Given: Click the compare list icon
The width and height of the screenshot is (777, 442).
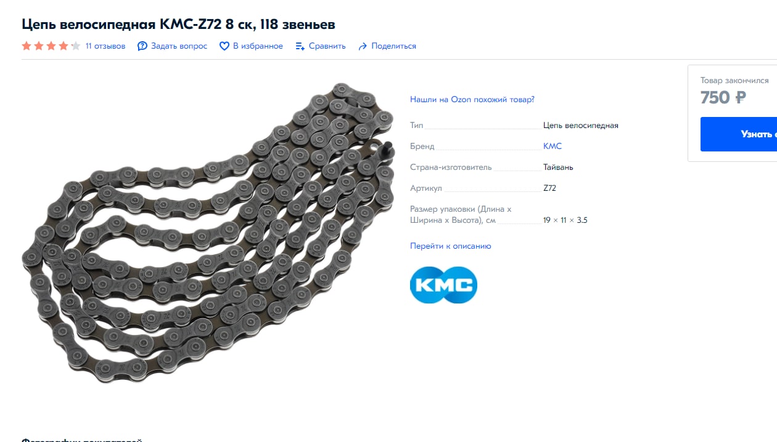Looking at the screenshot, I should point(300,46).
